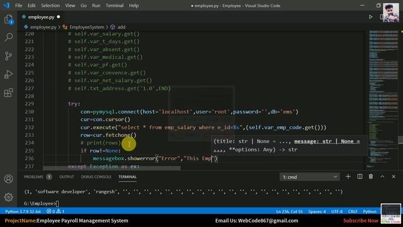Split the terminal panel
The height and width of the screenshot is (227, 403).
coord(360,177)
